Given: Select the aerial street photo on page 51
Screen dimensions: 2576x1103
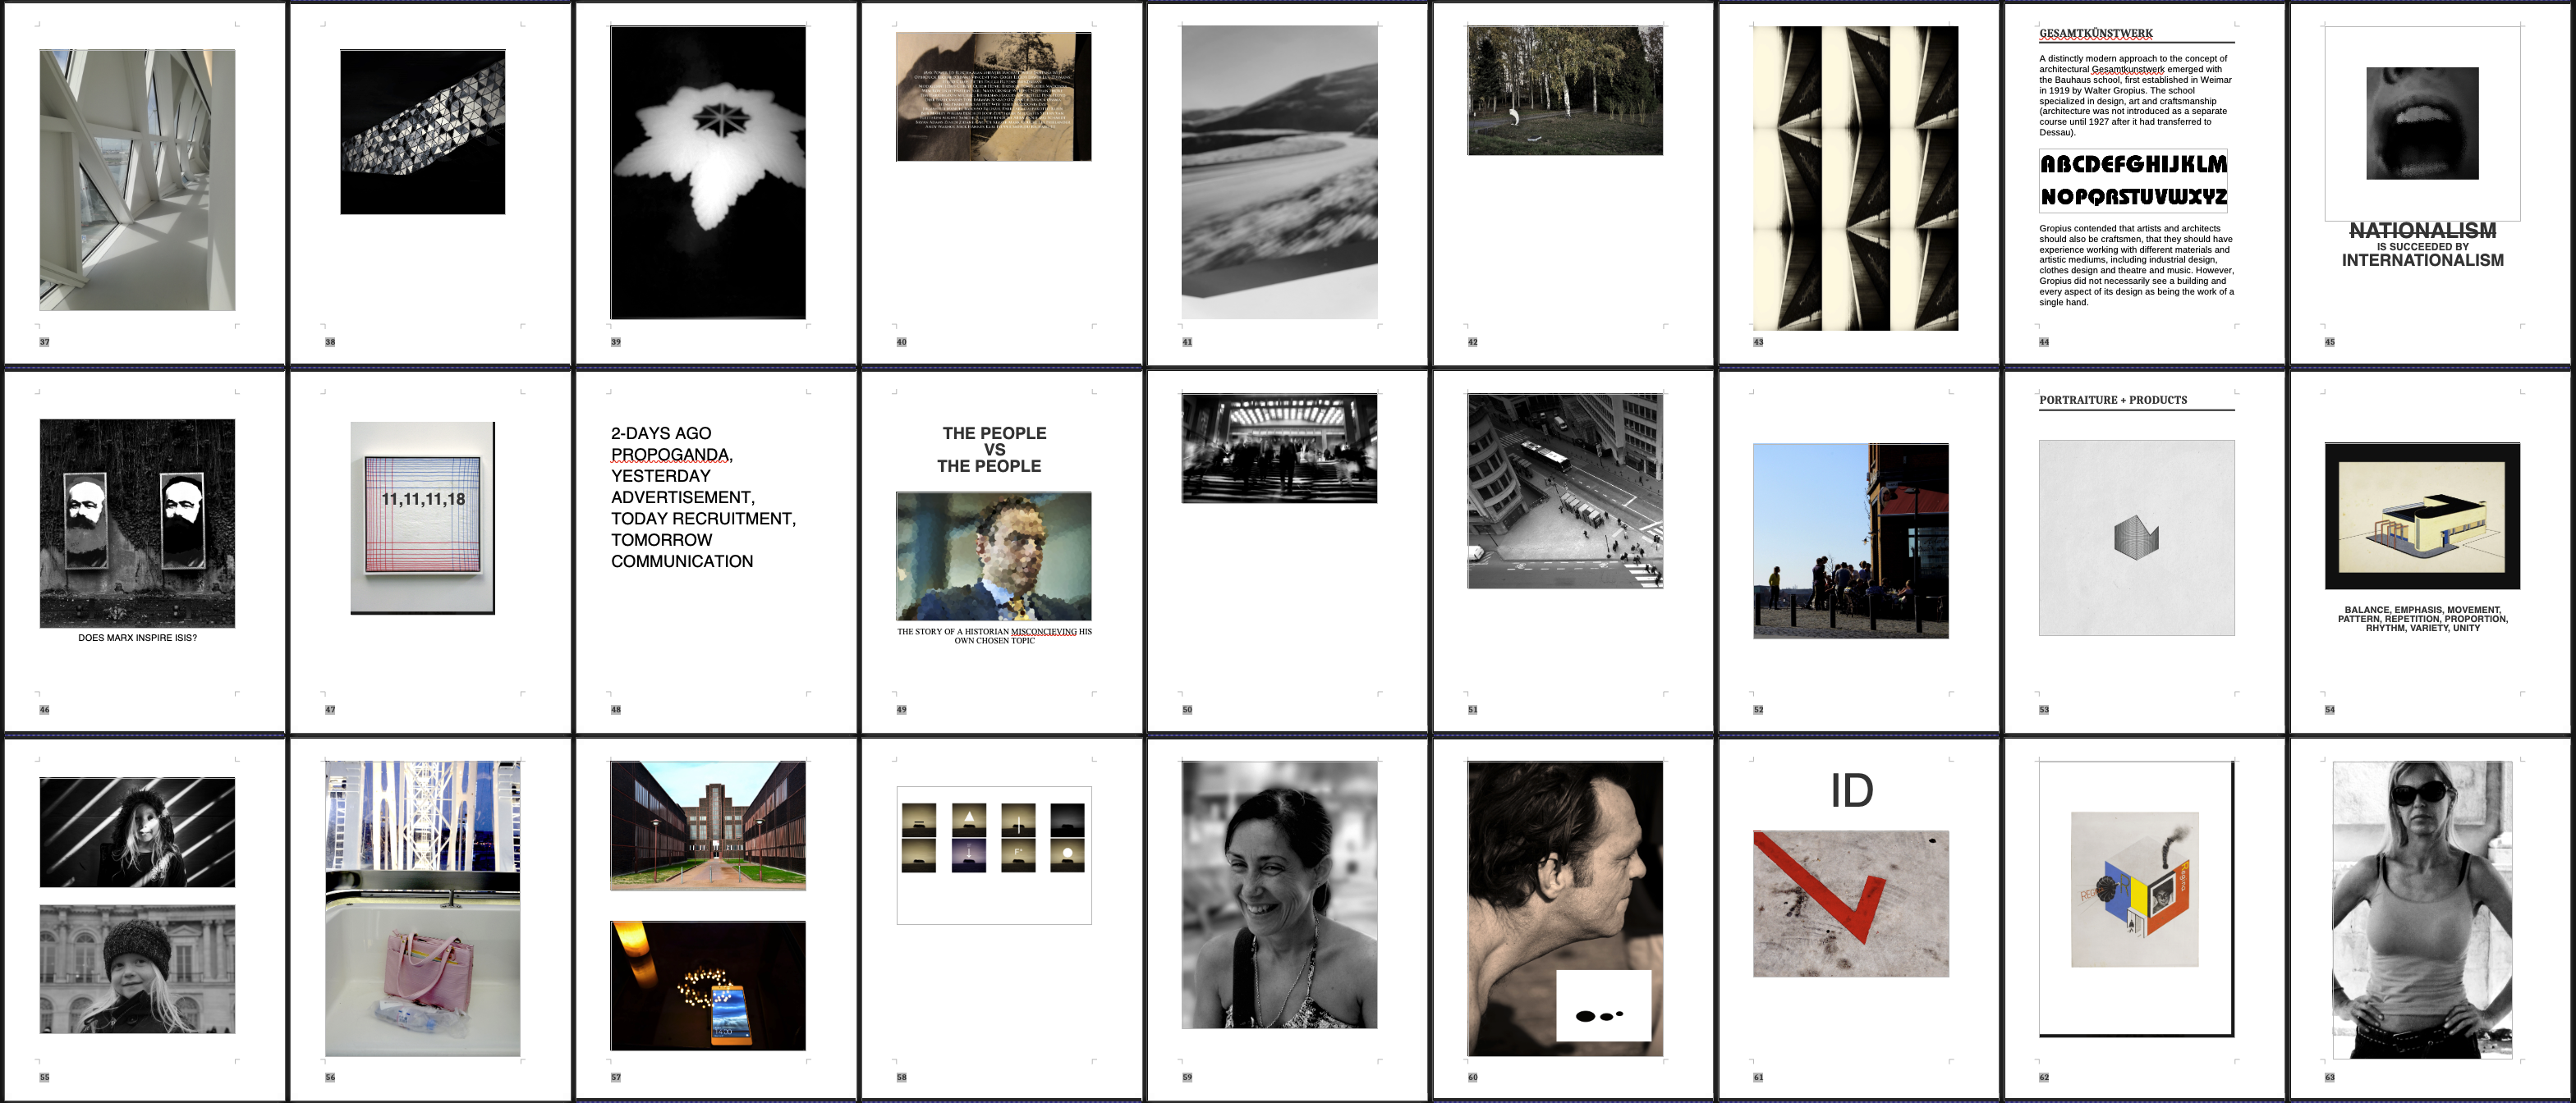Looking at the screenshot, I should click(1564, 490).
